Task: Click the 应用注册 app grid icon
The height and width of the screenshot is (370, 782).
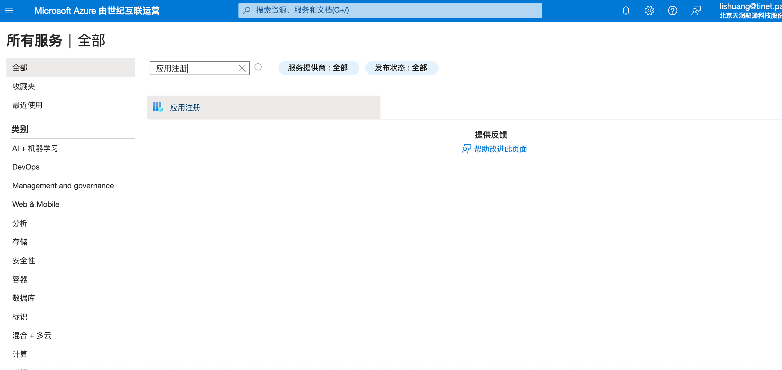Action: (x=158, y=107)
